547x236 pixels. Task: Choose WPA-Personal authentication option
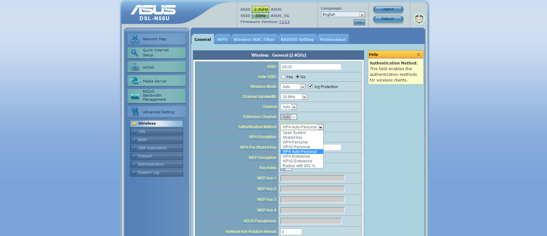(x=302, y=142)
